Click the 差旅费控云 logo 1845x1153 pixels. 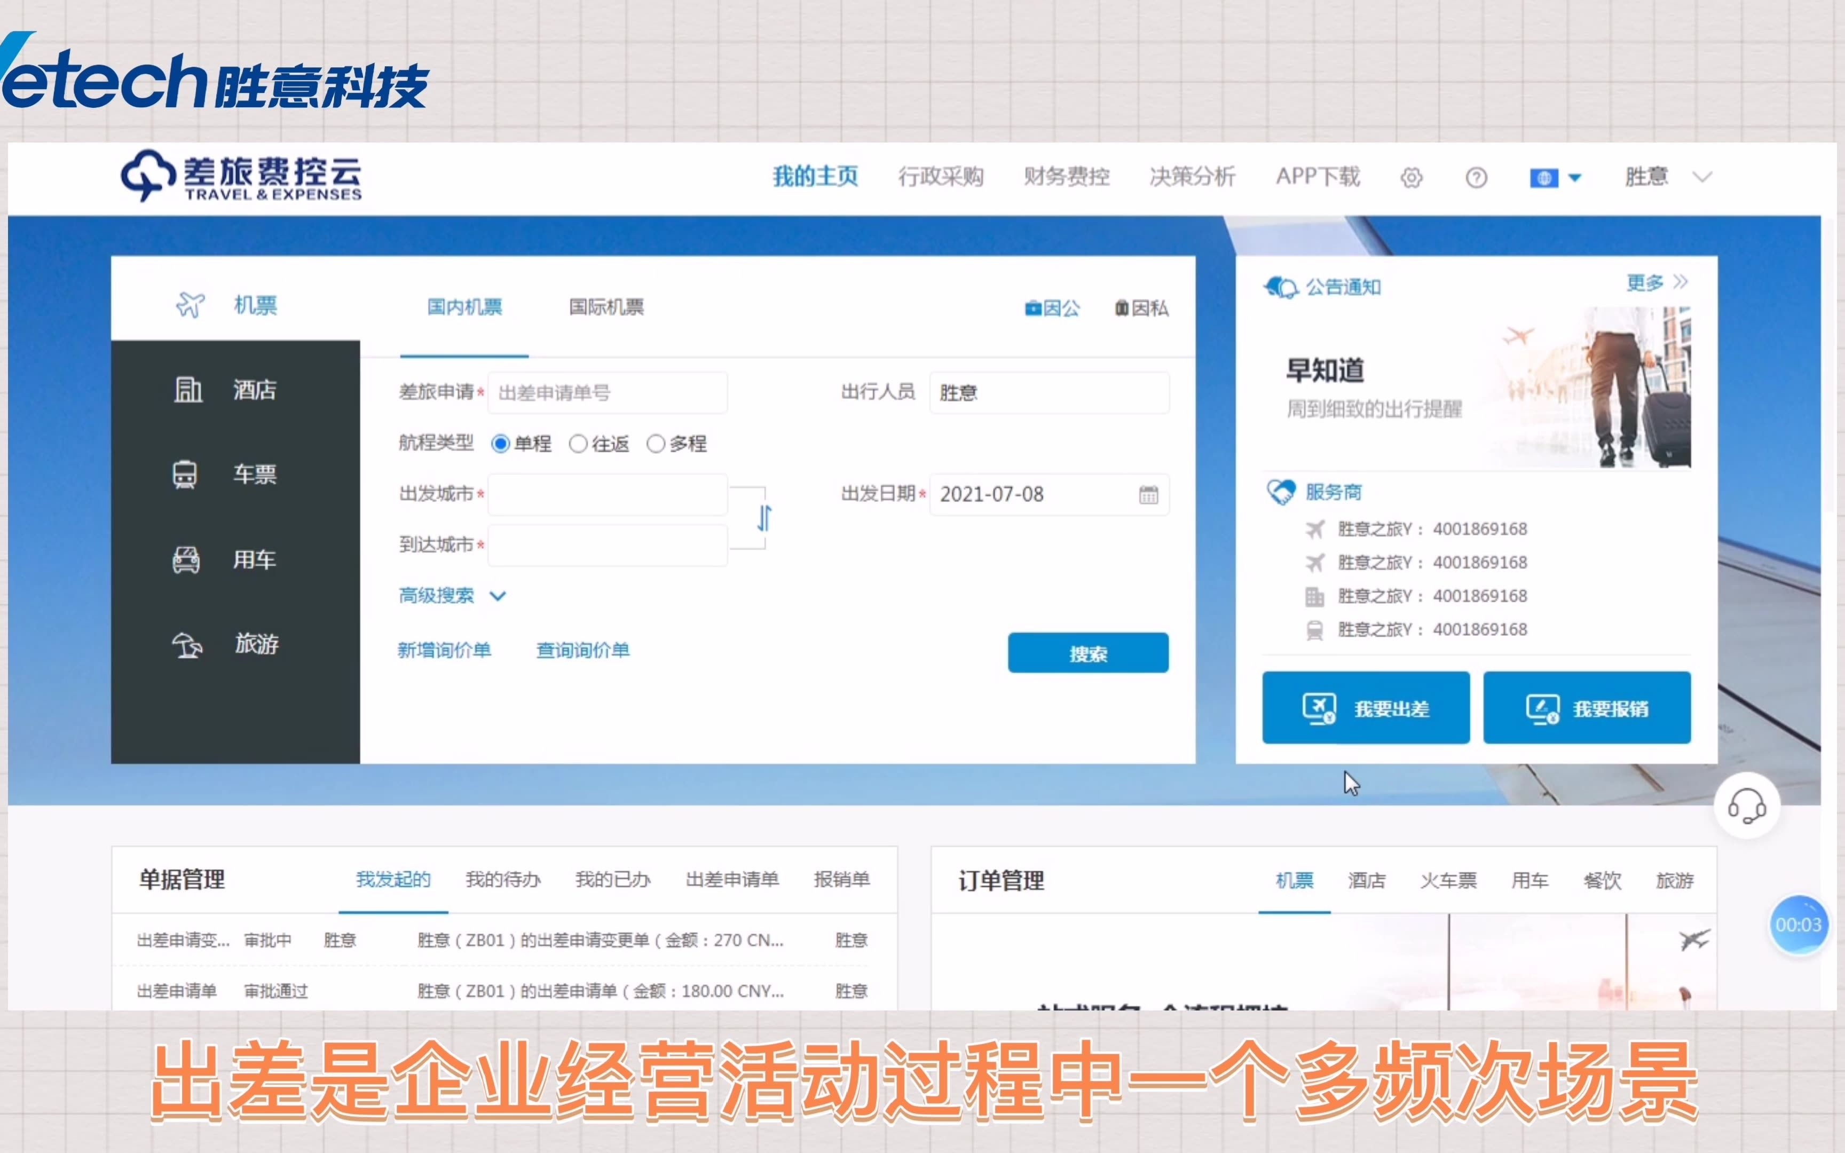pos(241,176)
